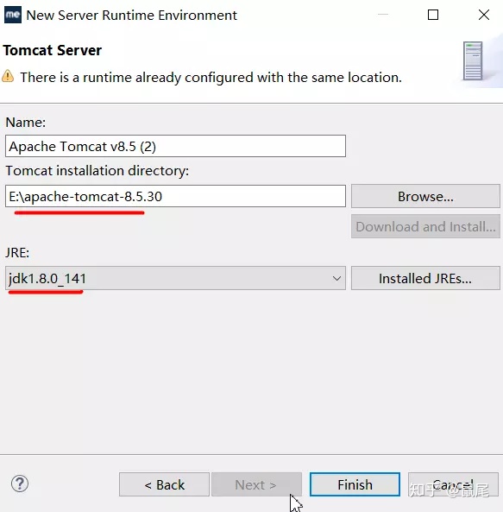503x512 pixels.
Task: Confirm with the Finish button
Action: point(355,484)
